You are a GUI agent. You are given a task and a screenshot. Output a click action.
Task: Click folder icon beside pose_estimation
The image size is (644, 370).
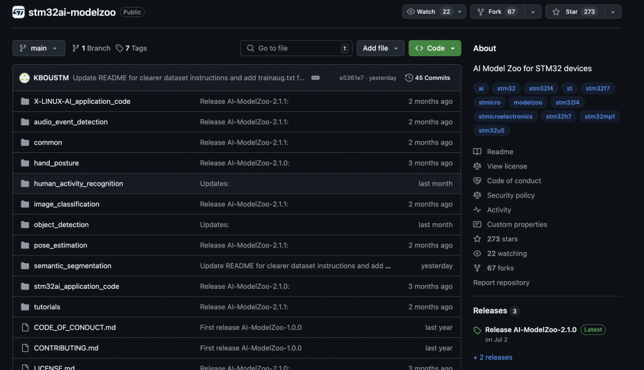(x=25, y=245)
